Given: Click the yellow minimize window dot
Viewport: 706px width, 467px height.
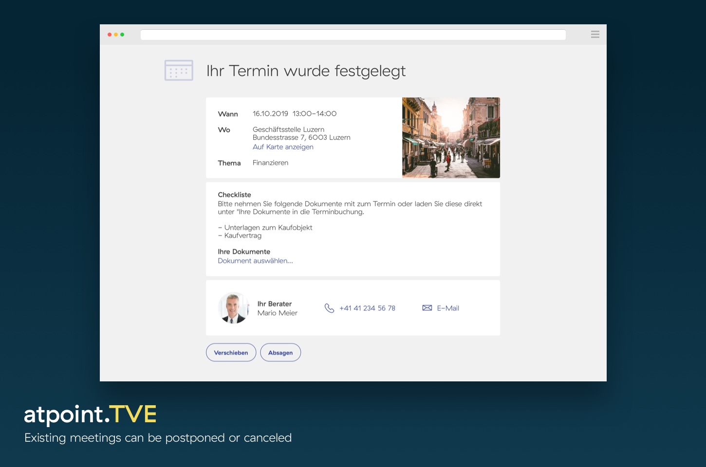Looking at the screenshot, I should (116, 35).
